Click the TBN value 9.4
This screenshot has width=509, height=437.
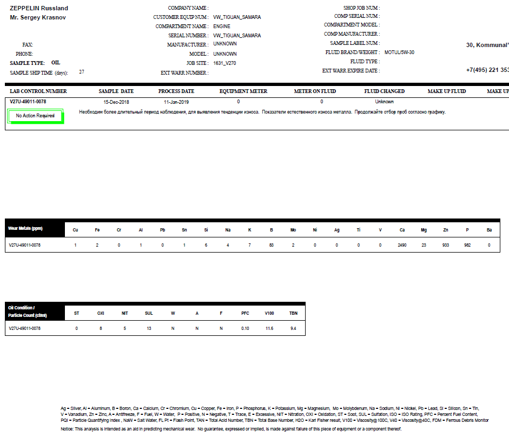[294, 329]
